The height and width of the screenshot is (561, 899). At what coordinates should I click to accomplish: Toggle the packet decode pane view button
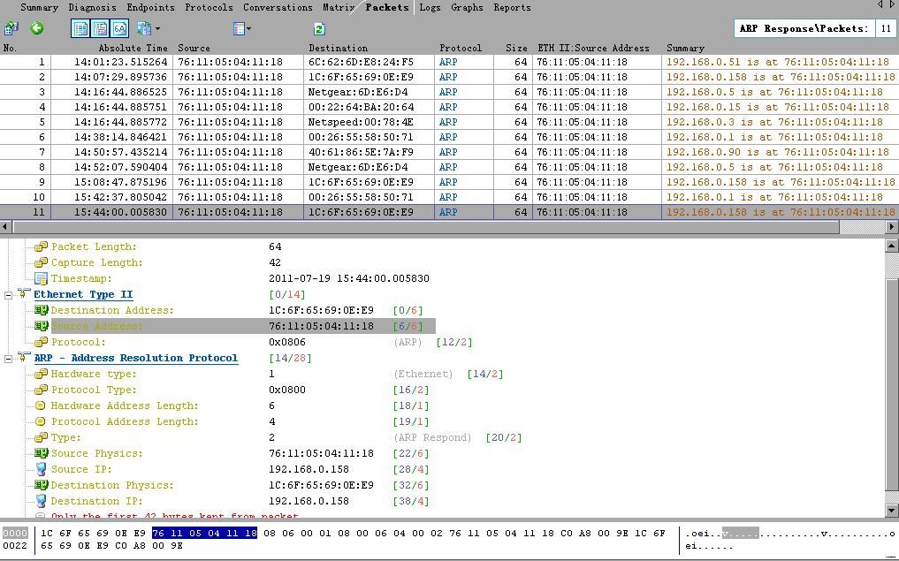[100, 28]
